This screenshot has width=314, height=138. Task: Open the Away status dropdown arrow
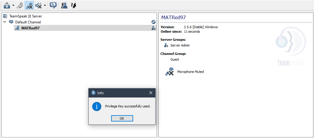13,5
